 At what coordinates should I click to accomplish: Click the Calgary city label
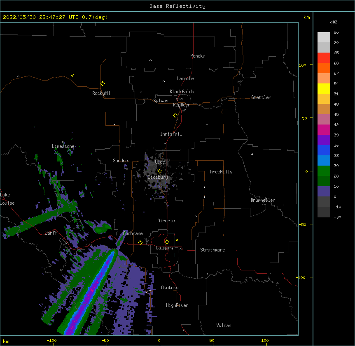click(165, 248)
